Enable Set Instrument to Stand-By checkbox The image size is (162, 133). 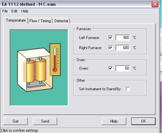(x=128, y=89)
